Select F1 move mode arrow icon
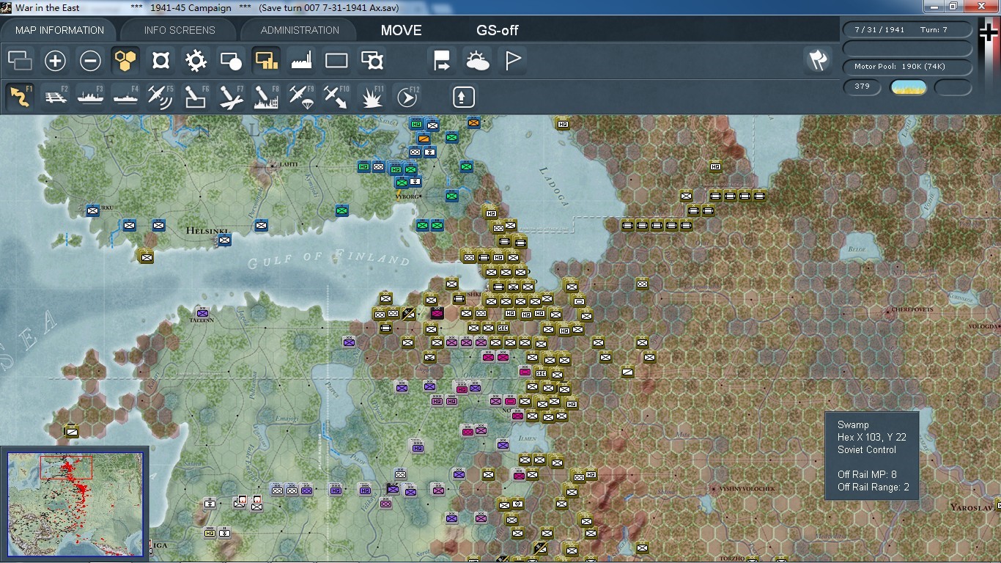Screen dimensions: 1001x563 [21, 97]
